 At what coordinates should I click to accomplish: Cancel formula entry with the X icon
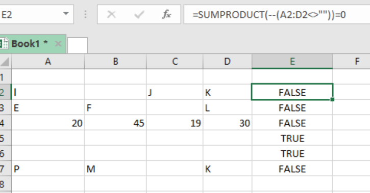(111, 15)
